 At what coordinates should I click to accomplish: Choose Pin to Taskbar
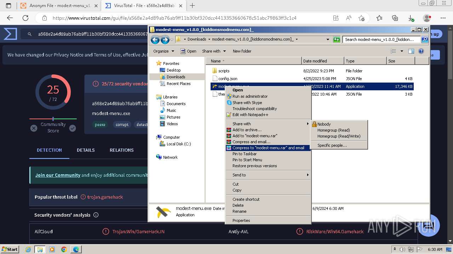268,154
